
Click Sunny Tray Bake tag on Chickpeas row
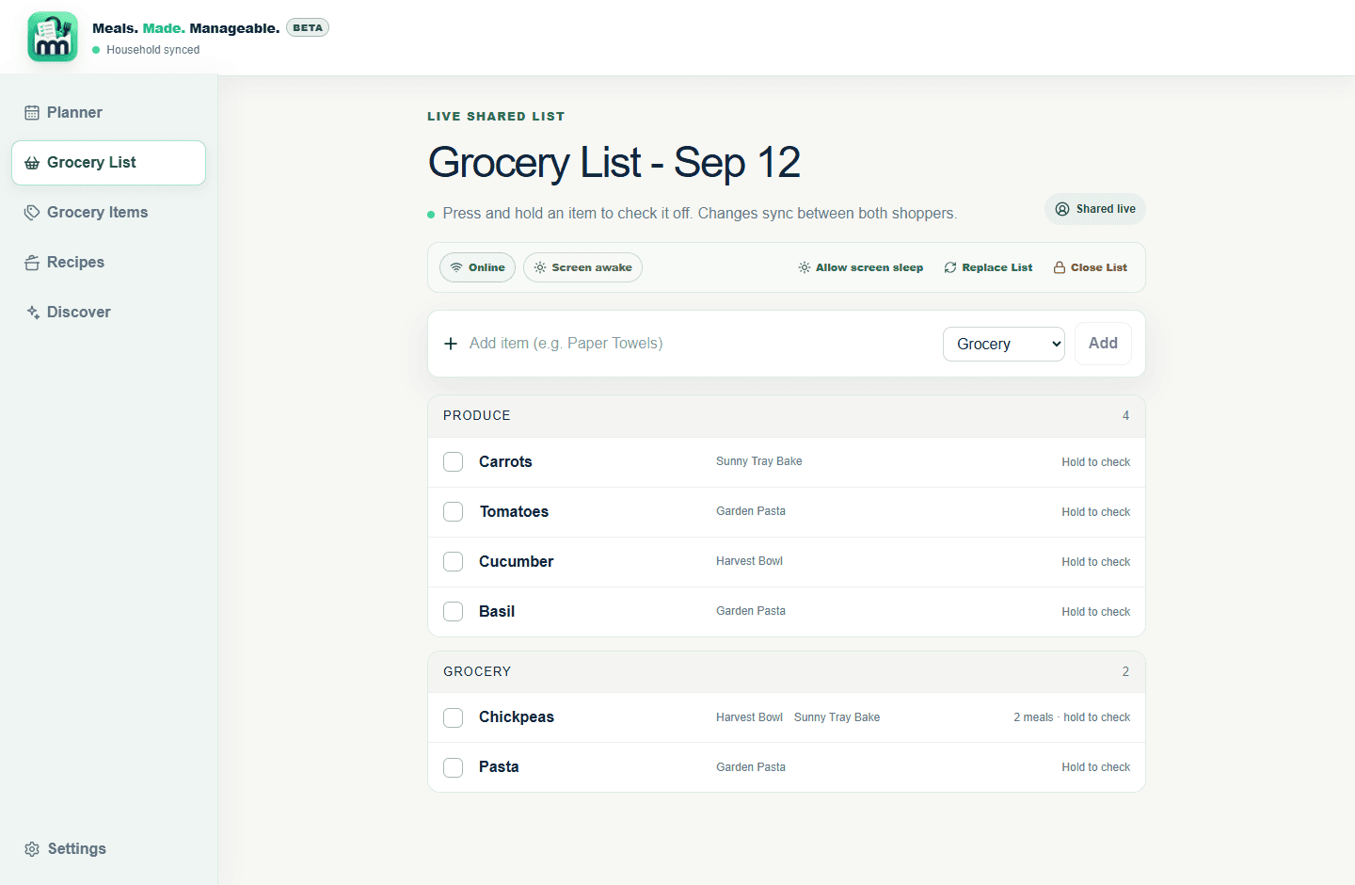coord(837,717)
